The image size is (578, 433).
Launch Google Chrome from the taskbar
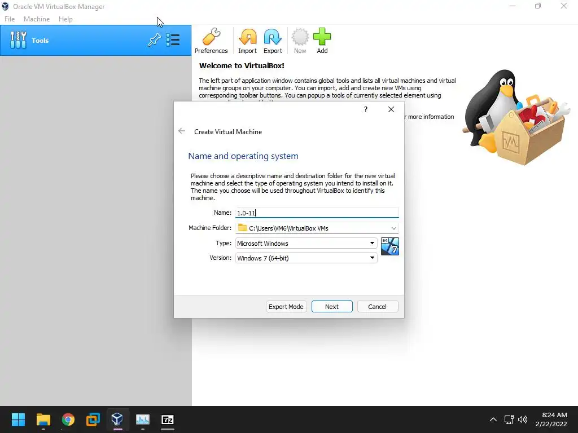[68, 419]
